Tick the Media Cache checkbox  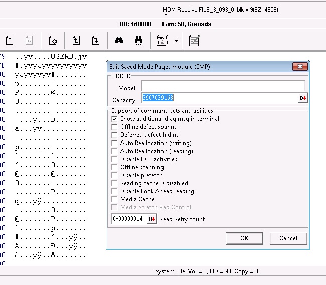pyautogui.click(x=114, y=199)
